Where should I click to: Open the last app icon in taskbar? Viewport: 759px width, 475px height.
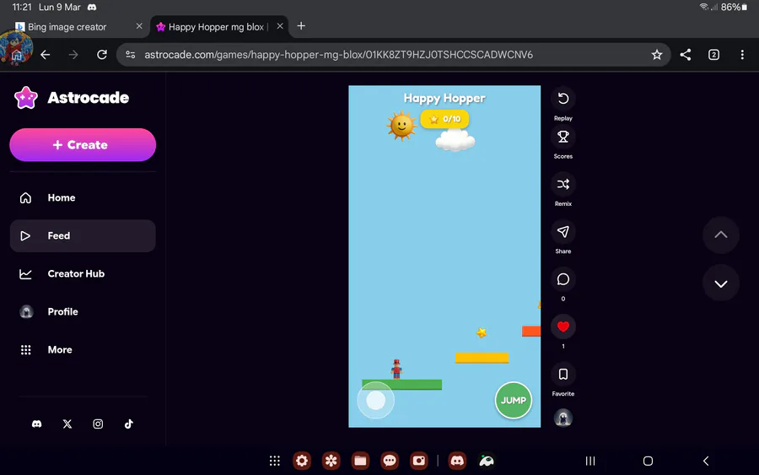pos(487,461)
